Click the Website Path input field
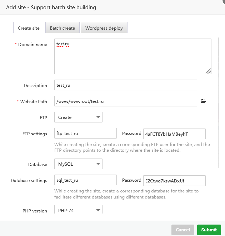This screenshot has width=225, height=236. [125, 101]
